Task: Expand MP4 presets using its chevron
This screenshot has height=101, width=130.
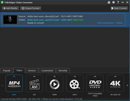Action: coord(14,76)
